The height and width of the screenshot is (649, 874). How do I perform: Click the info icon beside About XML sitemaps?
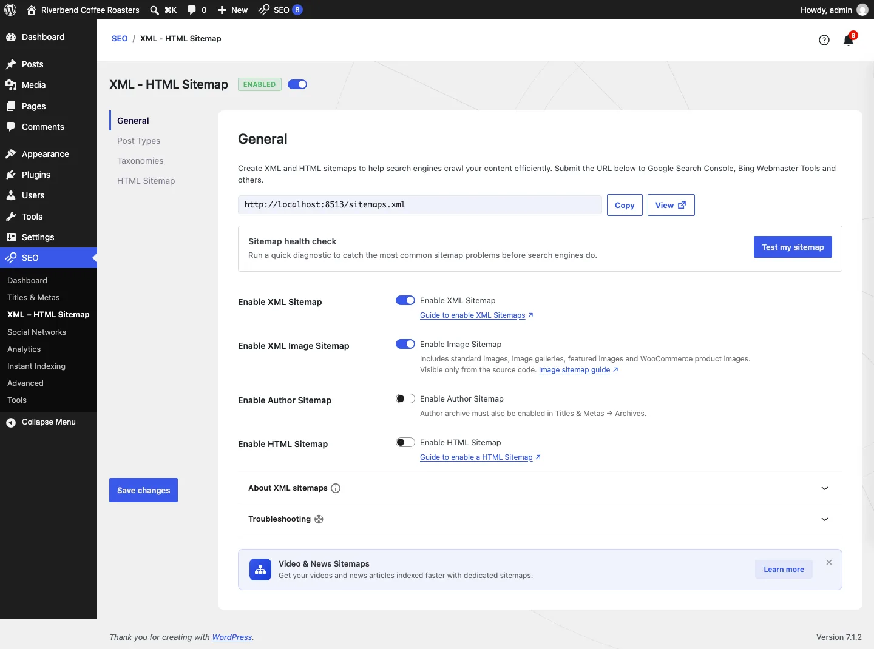tap(336, 488)
